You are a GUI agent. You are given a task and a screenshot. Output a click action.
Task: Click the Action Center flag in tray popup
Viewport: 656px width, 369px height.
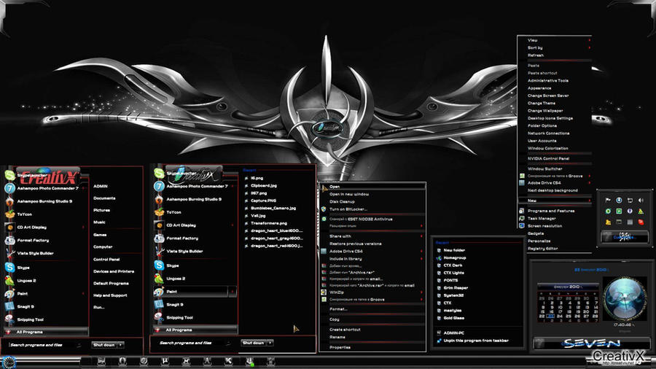pyautogui.click(x=608, y=201)
